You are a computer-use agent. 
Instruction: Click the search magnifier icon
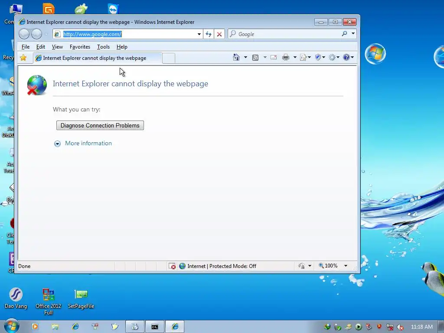tap(344, 34)
